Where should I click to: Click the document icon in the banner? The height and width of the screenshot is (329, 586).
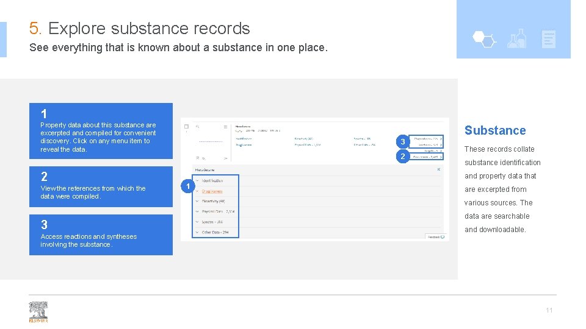click(x=549, y=39)
